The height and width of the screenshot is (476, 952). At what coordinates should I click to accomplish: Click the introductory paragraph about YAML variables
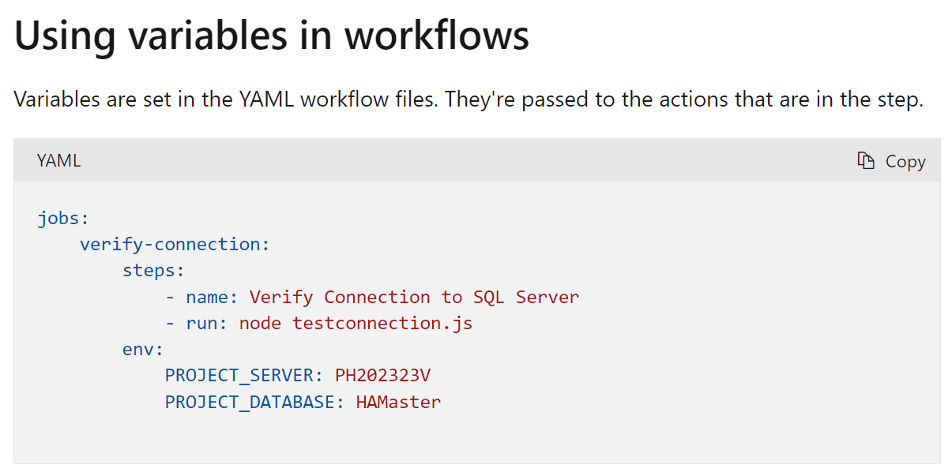click(x=468, y=100)
